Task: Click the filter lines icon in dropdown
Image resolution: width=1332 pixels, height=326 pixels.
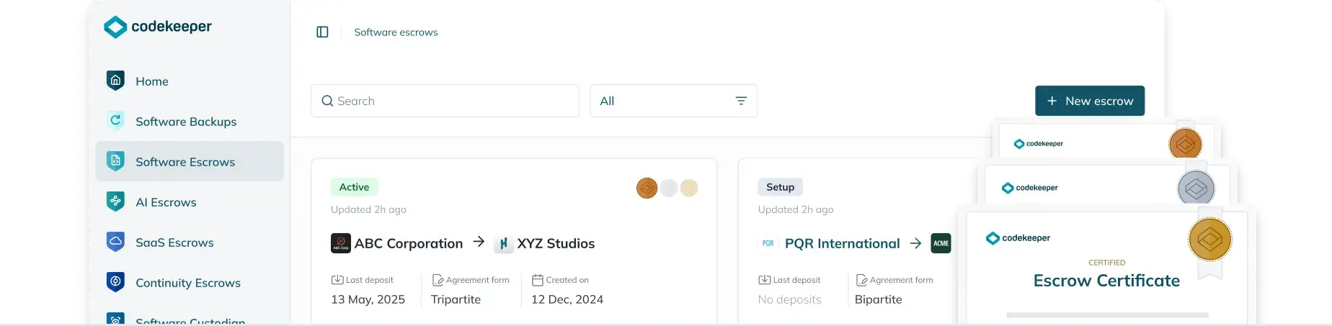Action: point(741,101)
